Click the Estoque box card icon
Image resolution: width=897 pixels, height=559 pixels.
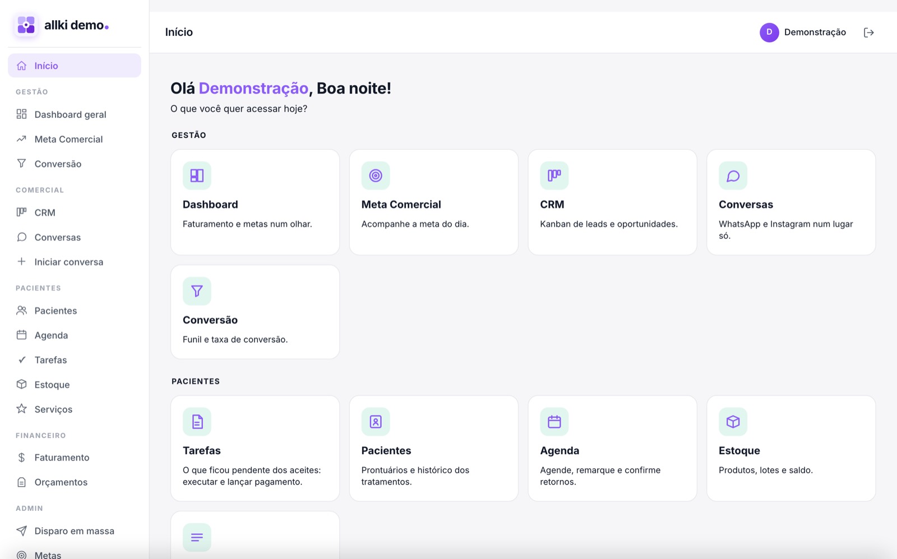point(733,422)
